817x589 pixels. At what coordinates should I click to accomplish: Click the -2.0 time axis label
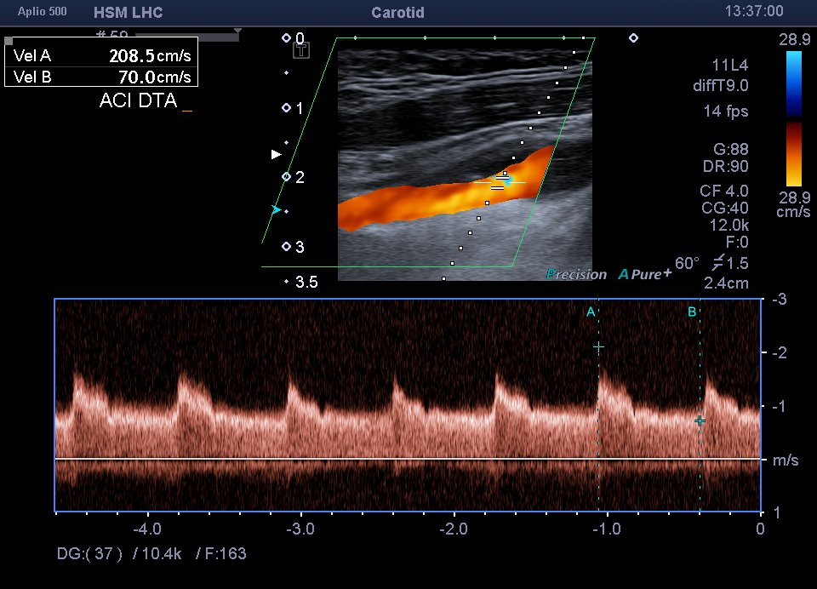click(454, 529)
